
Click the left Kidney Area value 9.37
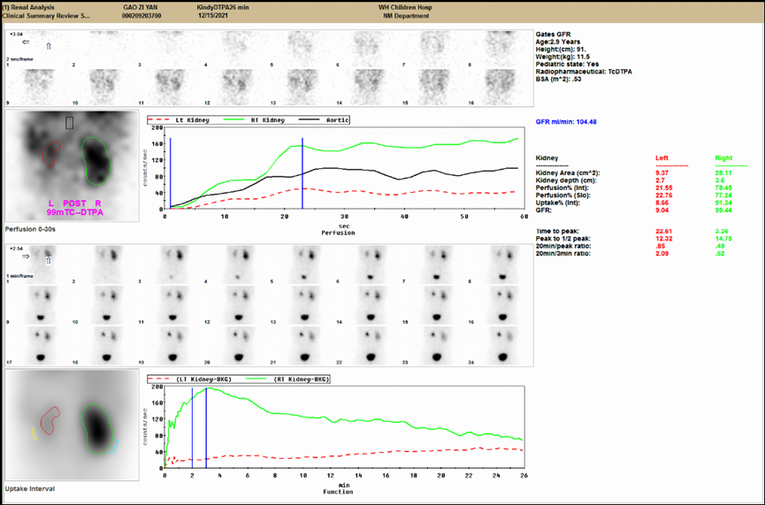point(662,173)
